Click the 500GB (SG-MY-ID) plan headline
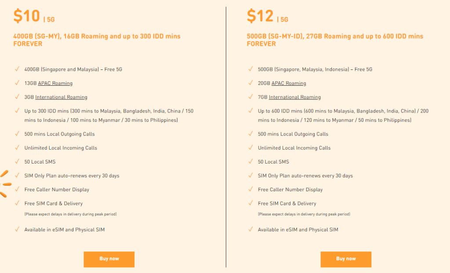450x273 pixels. tap(335, 40)
